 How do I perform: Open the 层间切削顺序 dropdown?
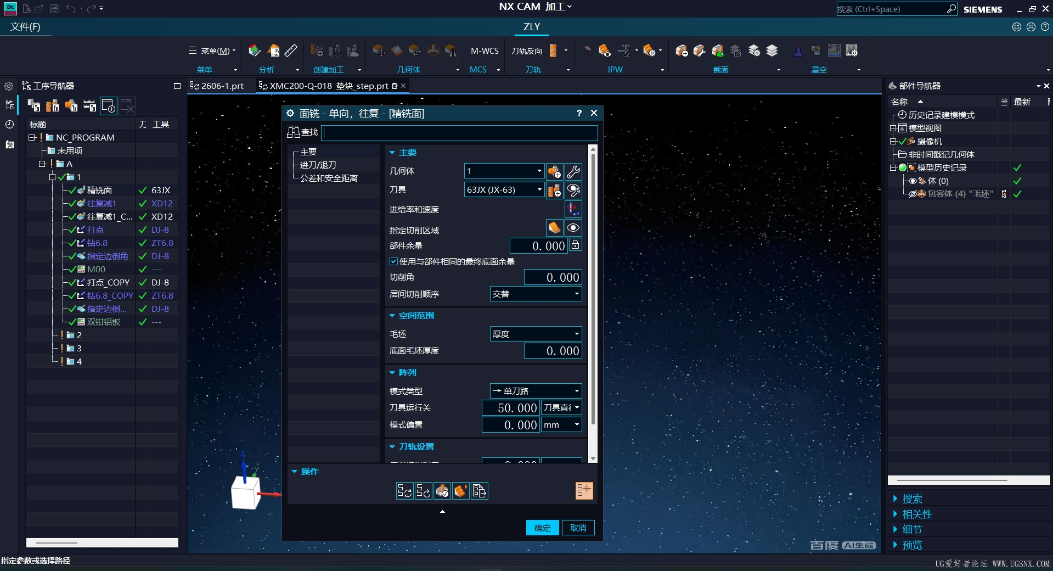tap(536, 294)
